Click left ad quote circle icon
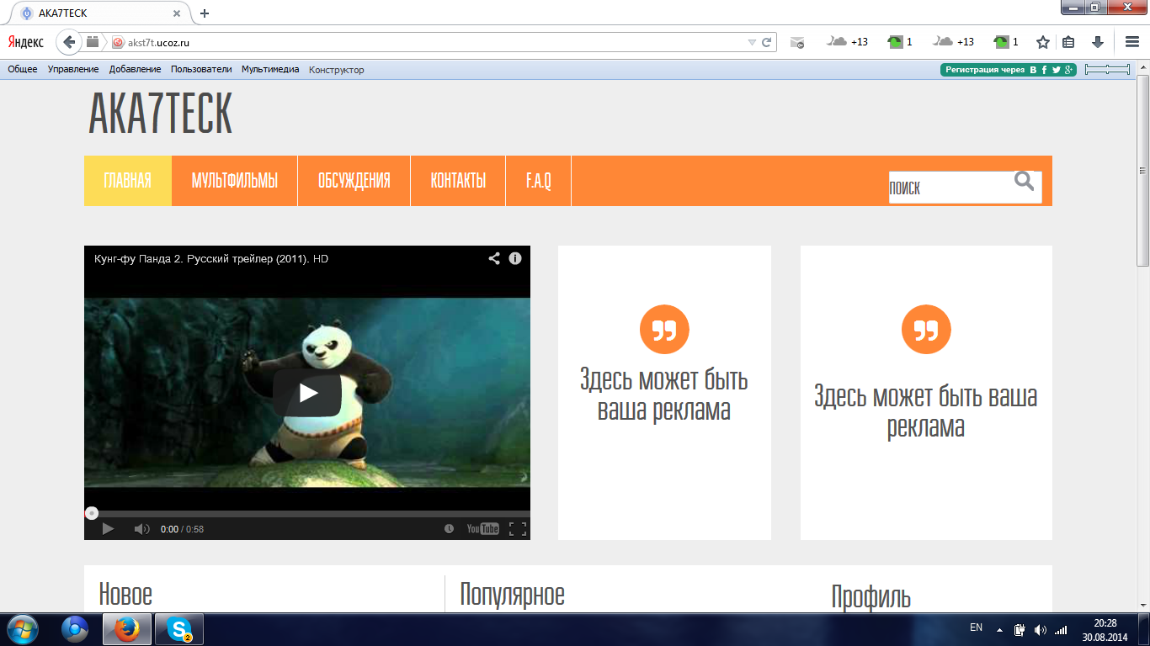 (x=664, y=329)
